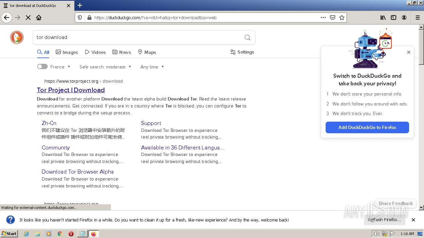
Task: Submit search with magnifier icon
Action: click(247, 37)
